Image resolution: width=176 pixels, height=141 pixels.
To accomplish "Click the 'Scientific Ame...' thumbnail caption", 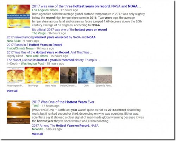I will [104, 86].
